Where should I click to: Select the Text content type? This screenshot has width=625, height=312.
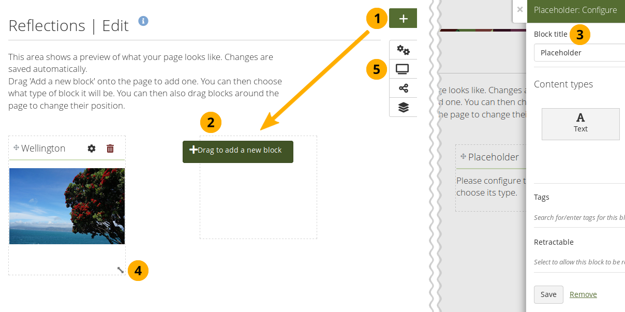(580, 124)
